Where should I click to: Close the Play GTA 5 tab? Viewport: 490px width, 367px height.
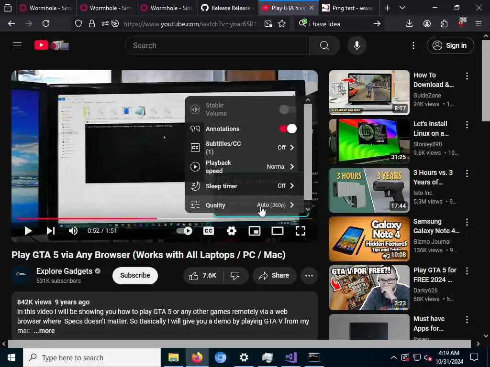point(311,8)
